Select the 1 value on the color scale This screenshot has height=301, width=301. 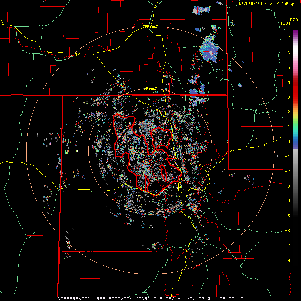coord(289,127)
